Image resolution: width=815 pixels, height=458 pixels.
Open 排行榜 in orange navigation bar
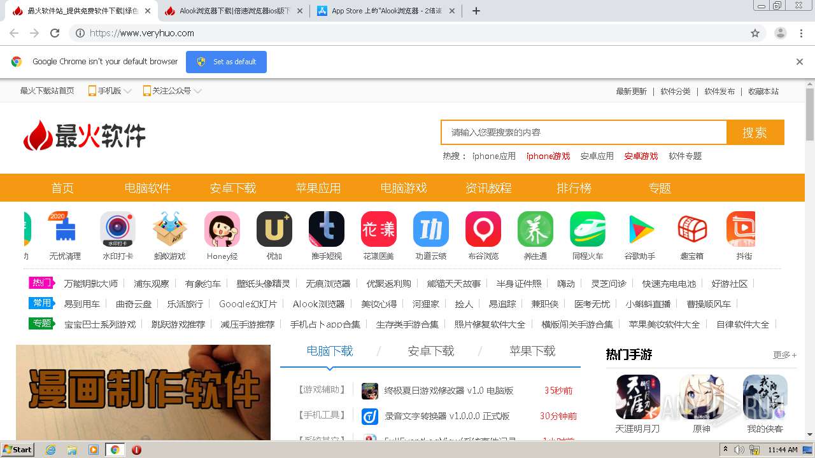pos(574,188)
